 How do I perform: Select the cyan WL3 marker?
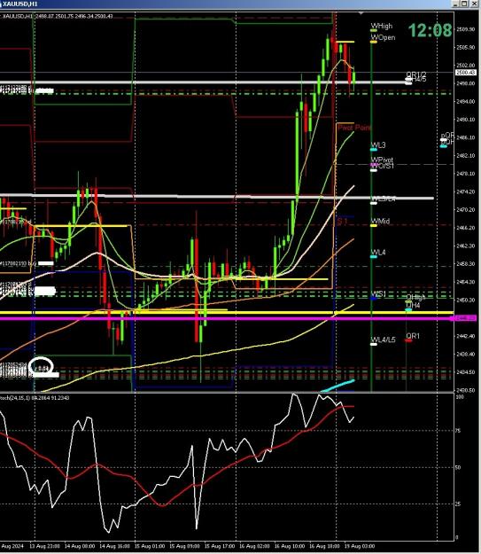374,150
